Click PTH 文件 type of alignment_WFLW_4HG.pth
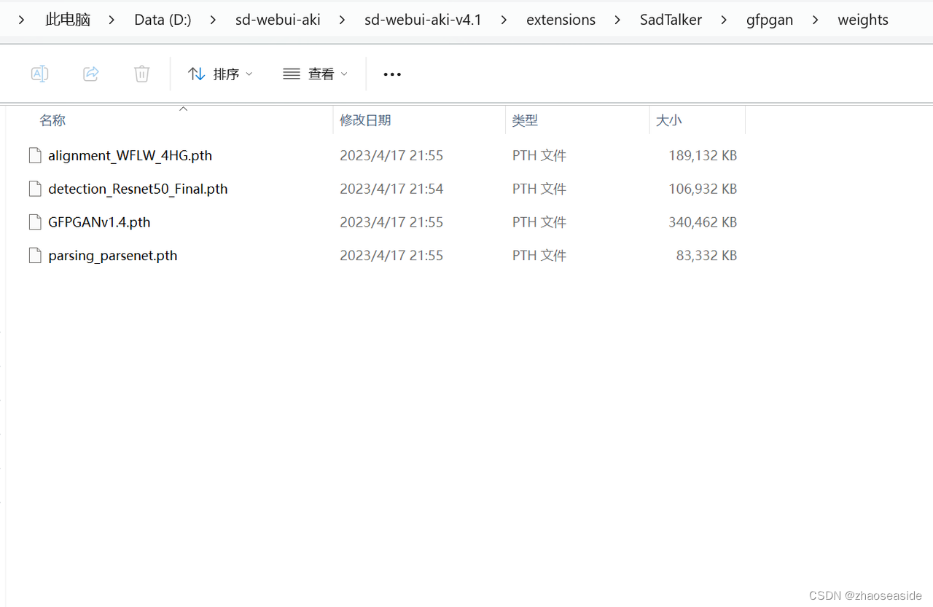 pyautogui.click(x=539, y=155)
